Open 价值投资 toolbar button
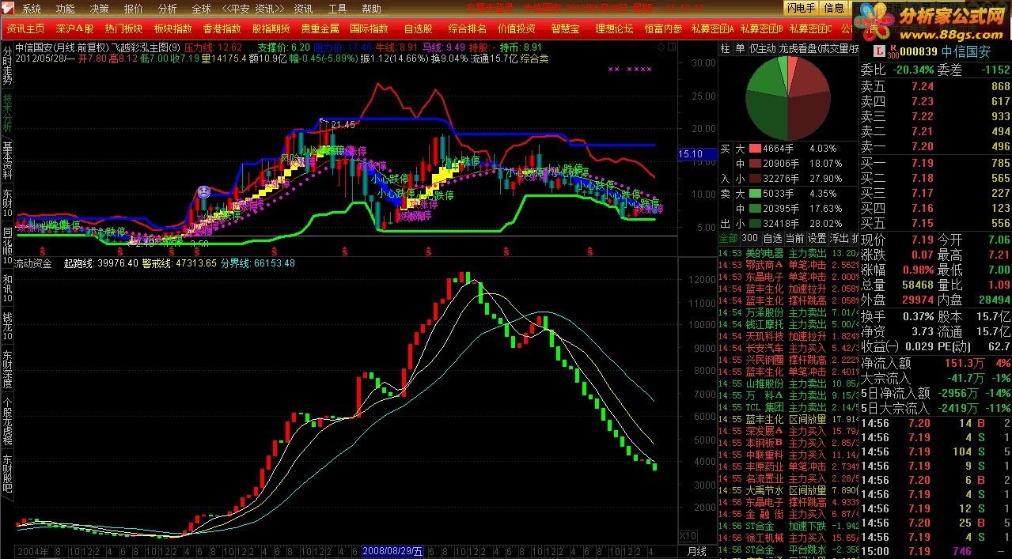 tap(516, 28)
